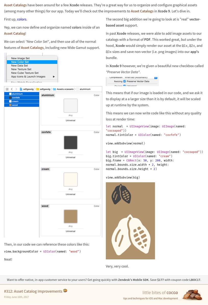The image size is (208, 305).
Task: Click the covfefe dark gray color swatch
Action: [71, 142]
